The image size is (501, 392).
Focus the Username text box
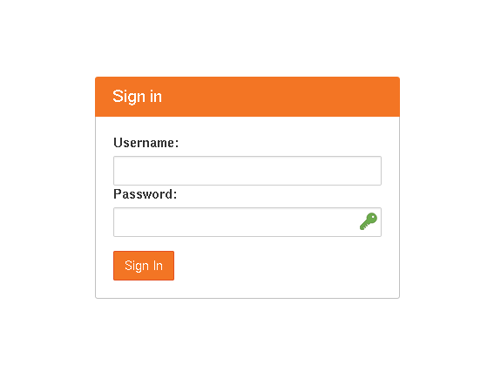pyautogui.click(x=247, y=171)
